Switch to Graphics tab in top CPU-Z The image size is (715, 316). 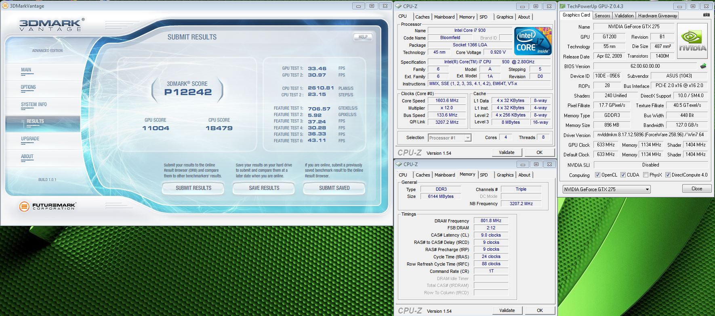(x=505, y=17)
